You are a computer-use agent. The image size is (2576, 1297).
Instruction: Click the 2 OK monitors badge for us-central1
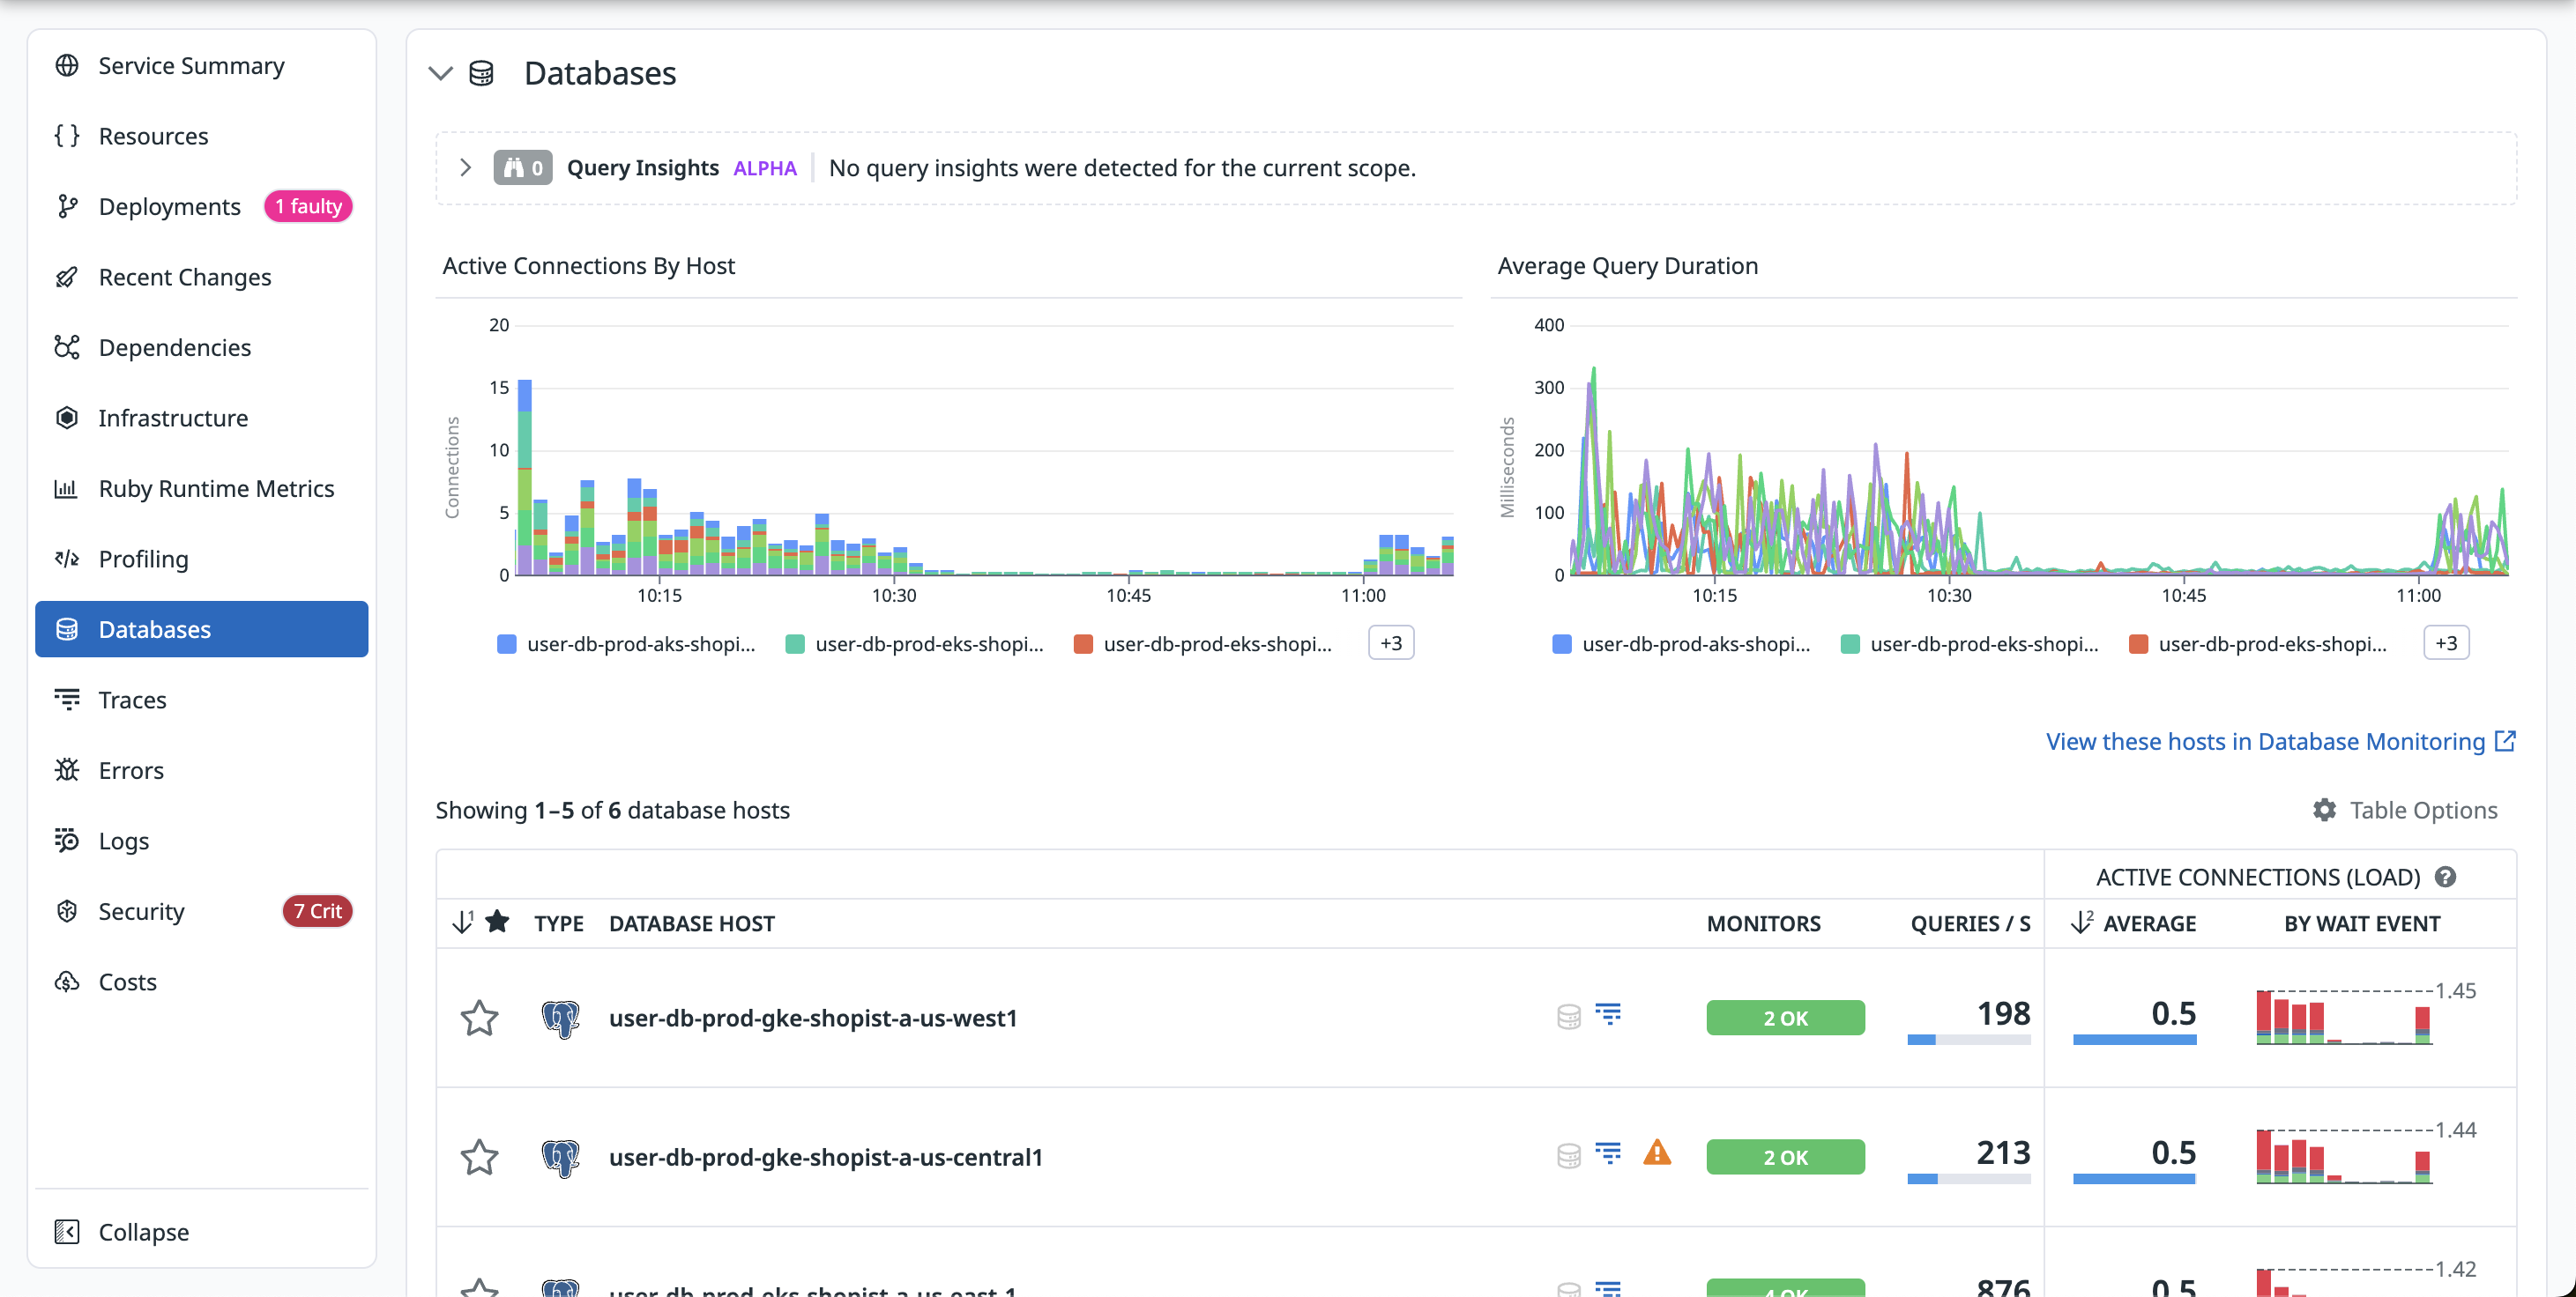[1785, 1157]
